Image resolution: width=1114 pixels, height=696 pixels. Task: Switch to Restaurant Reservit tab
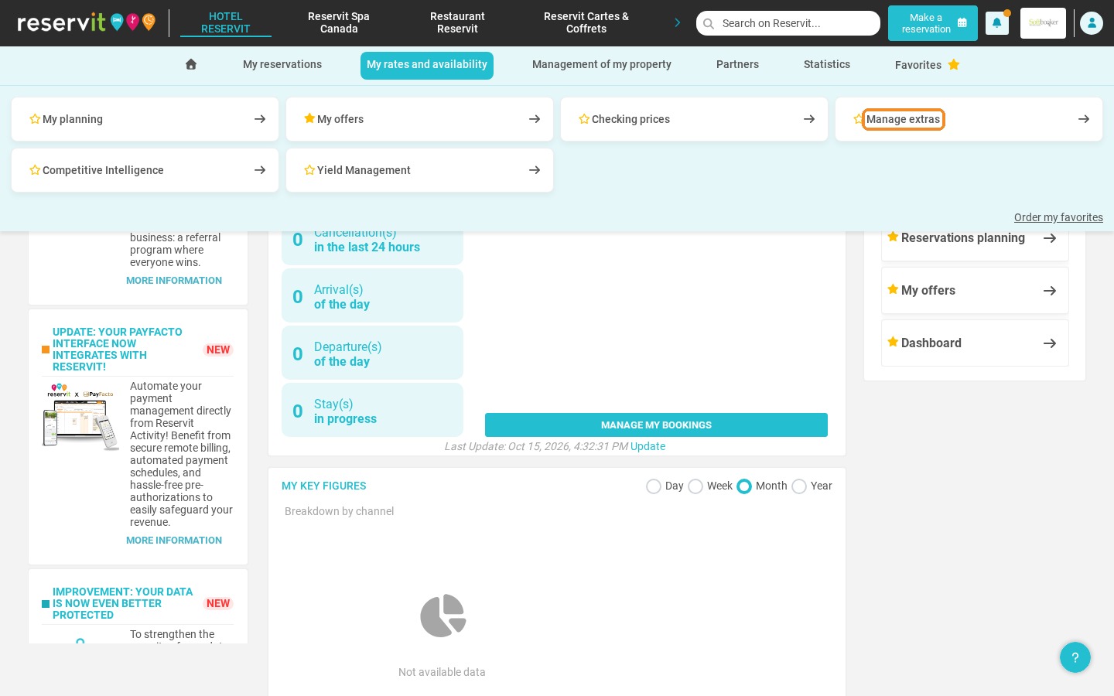point(457,22)
